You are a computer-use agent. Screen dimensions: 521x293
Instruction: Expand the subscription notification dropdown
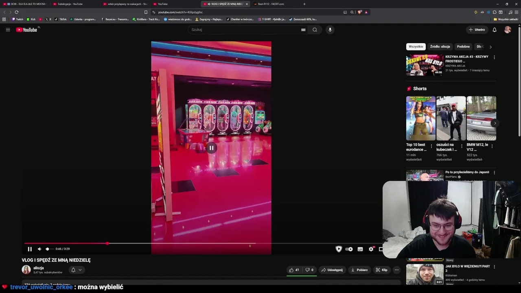(77, 270)
